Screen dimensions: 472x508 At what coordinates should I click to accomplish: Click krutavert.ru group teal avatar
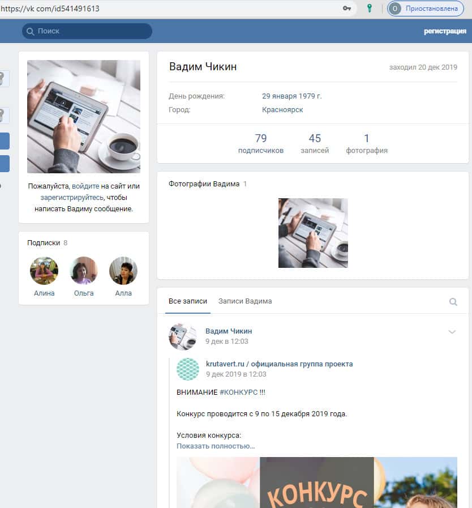coord(188,369)
